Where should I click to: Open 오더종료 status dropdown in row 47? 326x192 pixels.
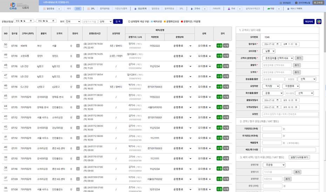[204, 76]
